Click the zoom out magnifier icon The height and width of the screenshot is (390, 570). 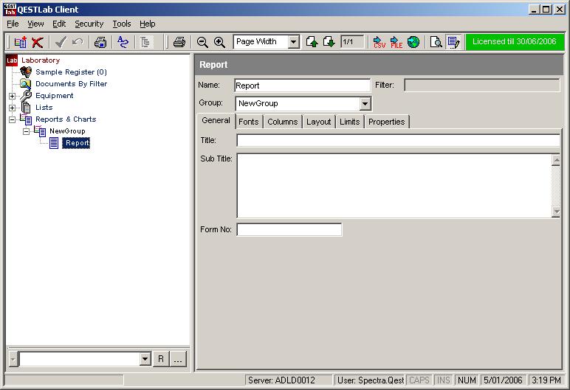tap(202, 42)
